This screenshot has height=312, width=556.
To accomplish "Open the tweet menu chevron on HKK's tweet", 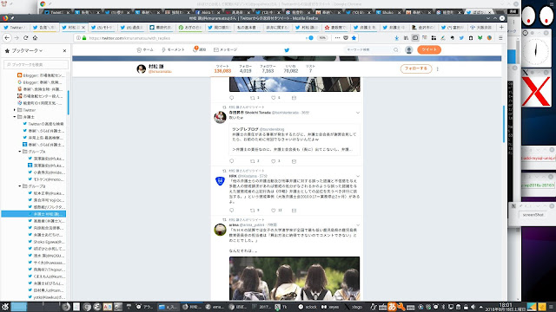I will click(x=358, y=176).
